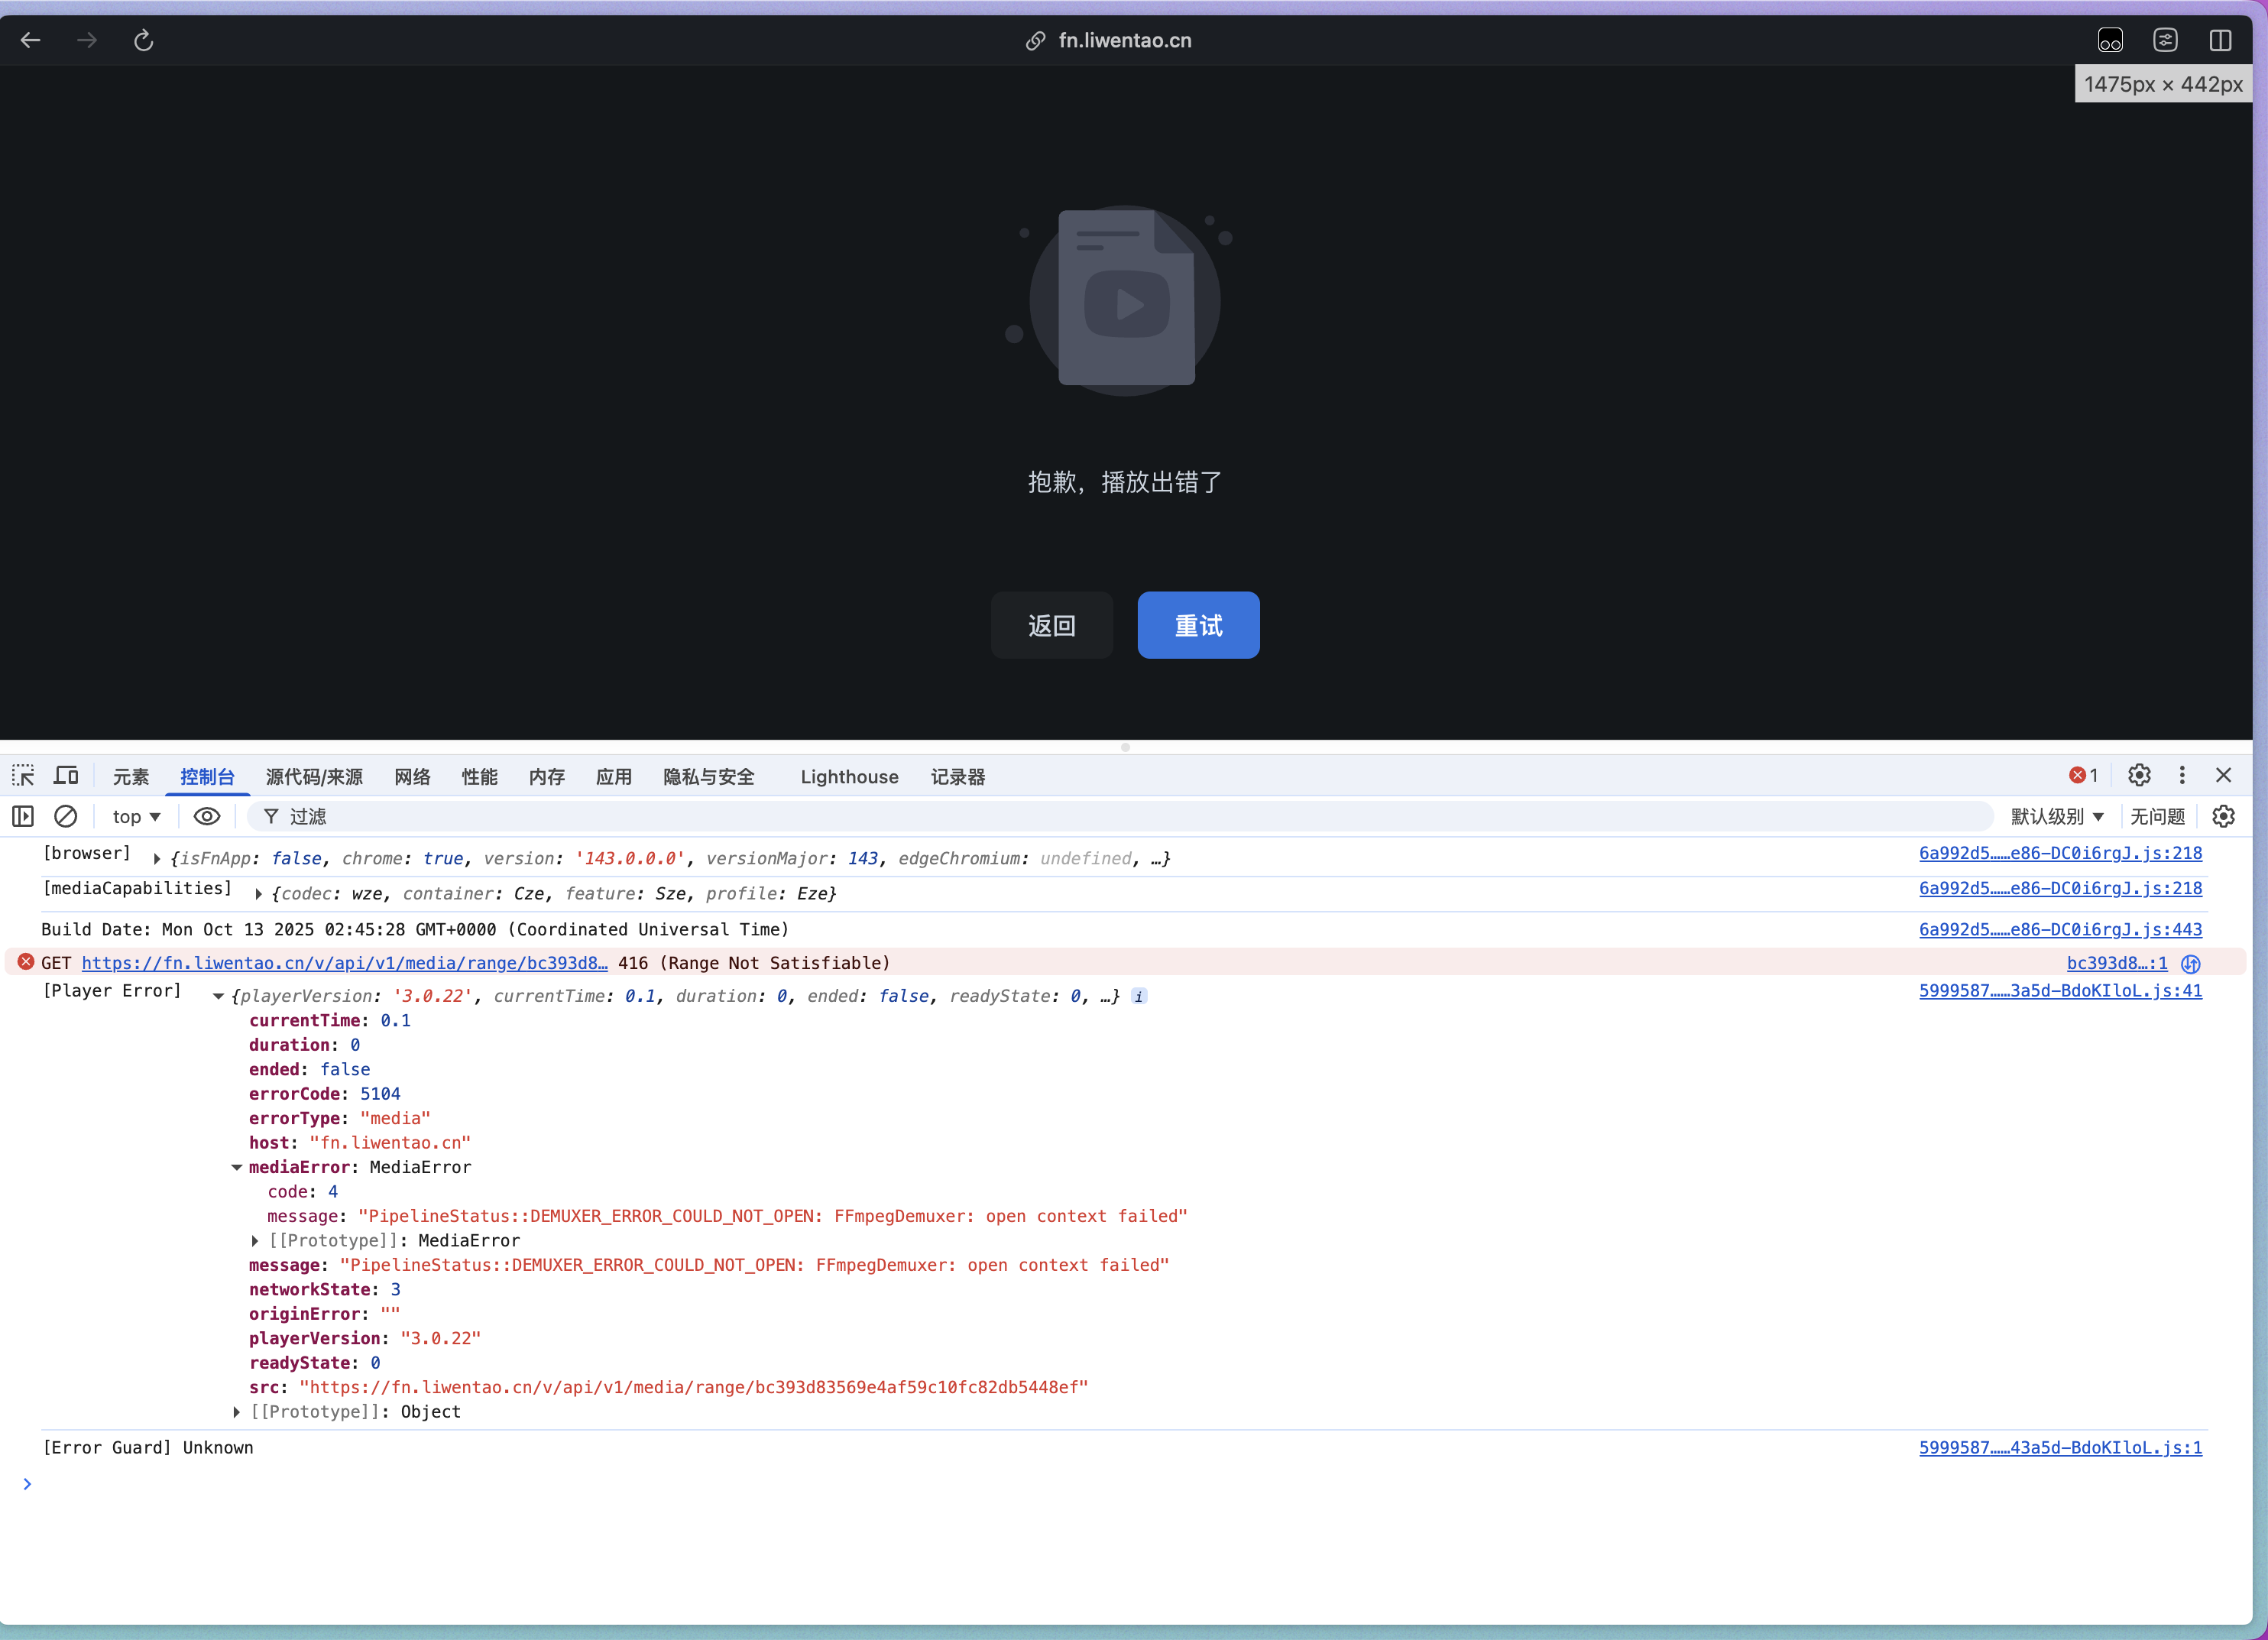Switch to the Lighthouse tab
The image size is (2268, 1640).
coord(849,777)
